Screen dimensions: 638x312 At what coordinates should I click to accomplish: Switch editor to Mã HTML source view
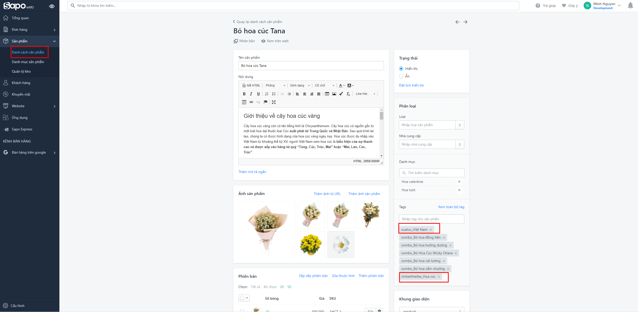click(x=251, y=86)
